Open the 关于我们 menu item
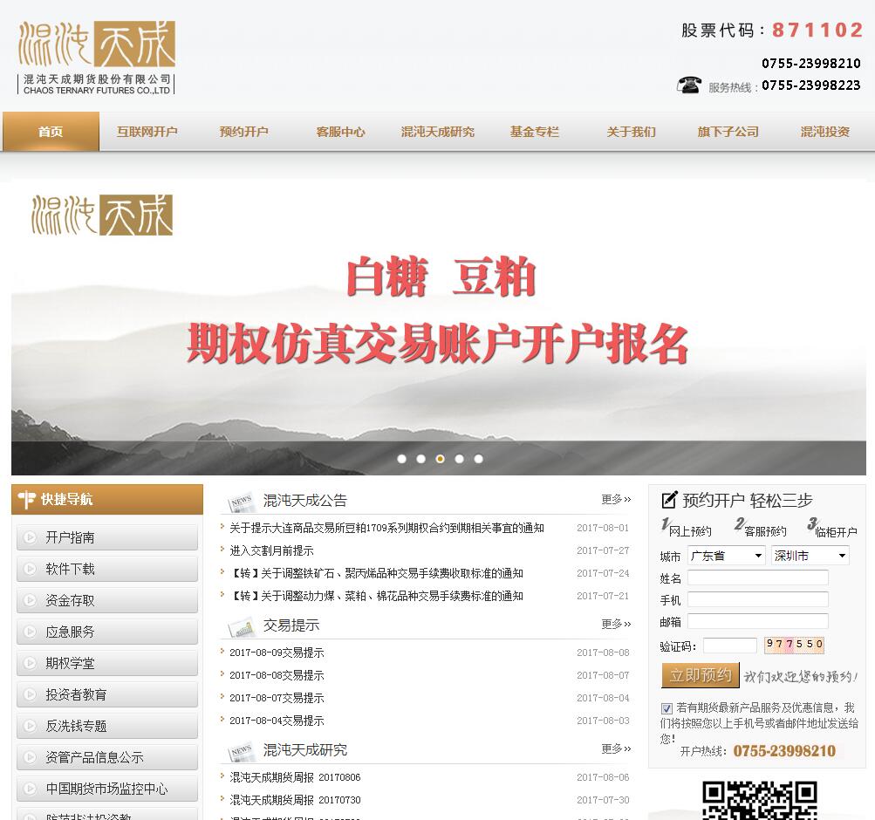Image resolution: width=875 pixels, height=820 pixels. [x=631, y=132]
